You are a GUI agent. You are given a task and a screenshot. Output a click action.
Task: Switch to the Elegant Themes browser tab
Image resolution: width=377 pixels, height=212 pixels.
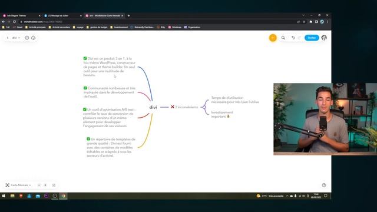[x=21, y=16]
